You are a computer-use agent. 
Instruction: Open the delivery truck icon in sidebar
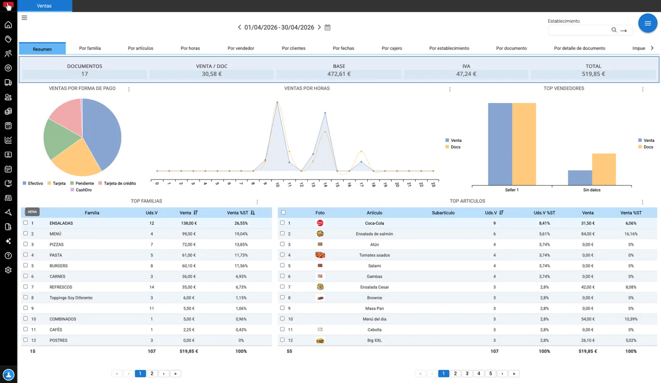click(8, 82)
